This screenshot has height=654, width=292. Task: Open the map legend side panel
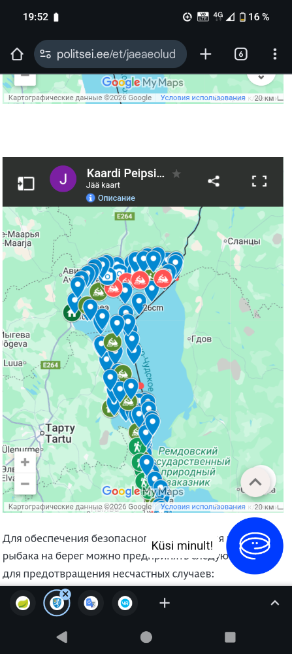pyautogui.click(x=26, y=184)
